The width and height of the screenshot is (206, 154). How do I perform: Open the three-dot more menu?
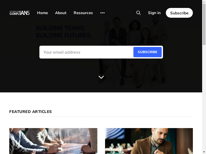pyautogui.click(x=102, y=13)
